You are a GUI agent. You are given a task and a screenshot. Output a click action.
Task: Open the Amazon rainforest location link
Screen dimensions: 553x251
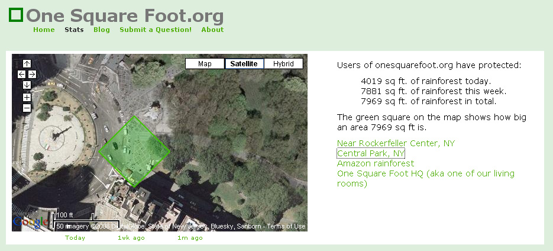point(376,163)
